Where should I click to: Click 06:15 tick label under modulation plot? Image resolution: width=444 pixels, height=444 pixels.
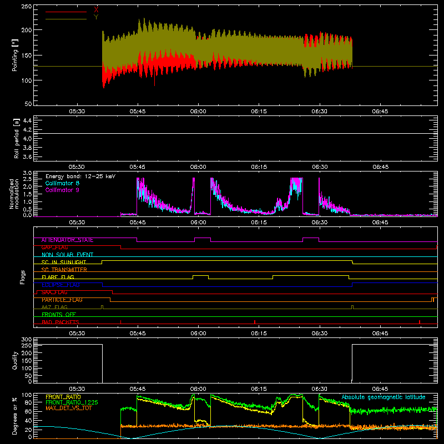point(259,223)
